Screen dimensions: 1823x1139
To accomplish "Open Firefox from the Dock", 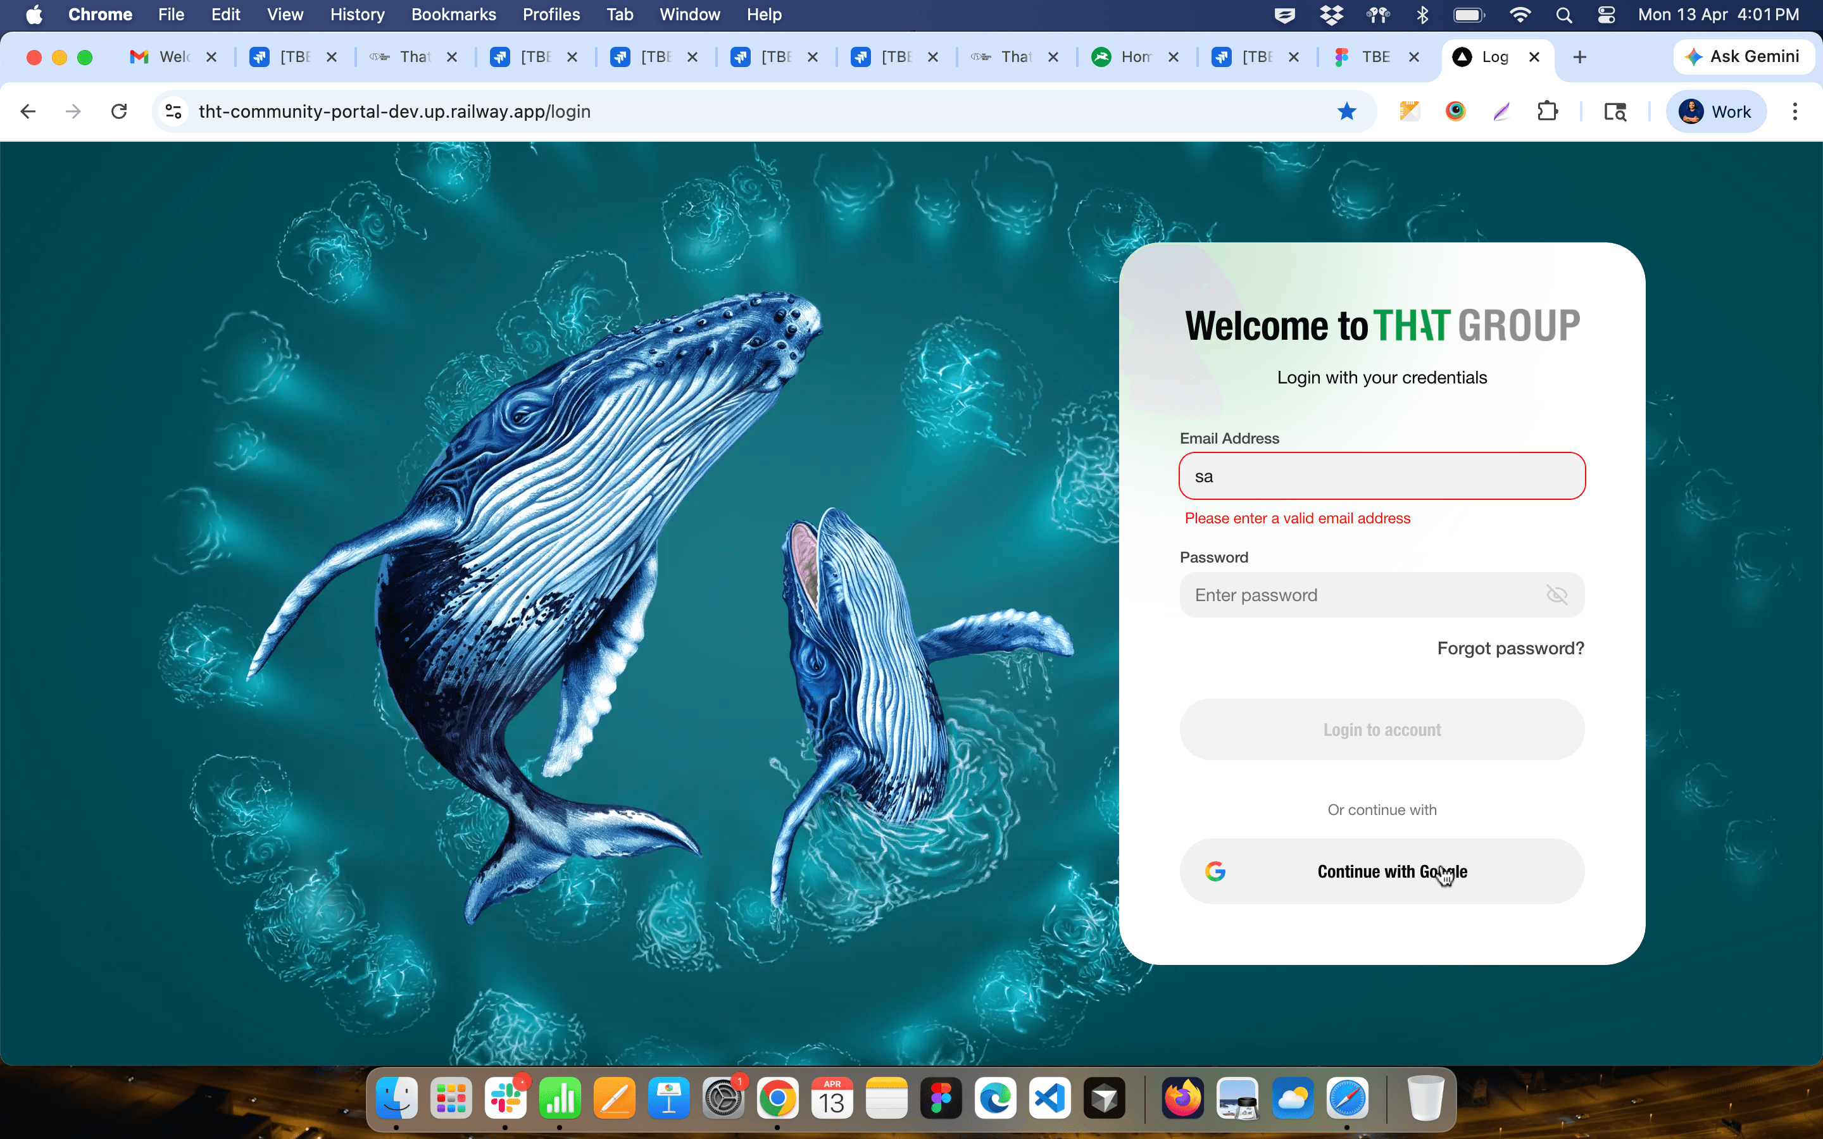I will click(1182, 1099).
